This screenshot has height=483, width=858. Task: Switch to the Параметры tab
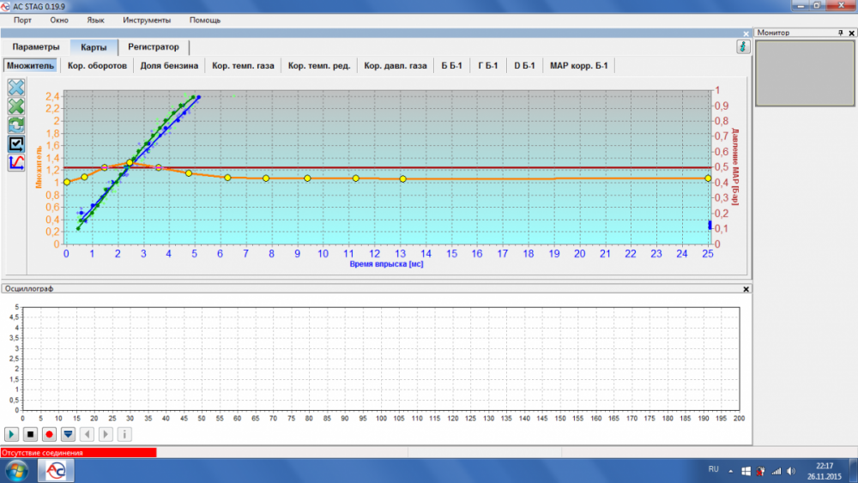point(36,47)
